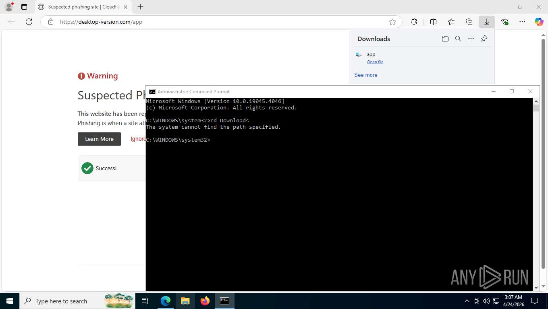This screenshot has width=548, height=309.
Task: Open the notification center icon
Action: click(535, 301)
